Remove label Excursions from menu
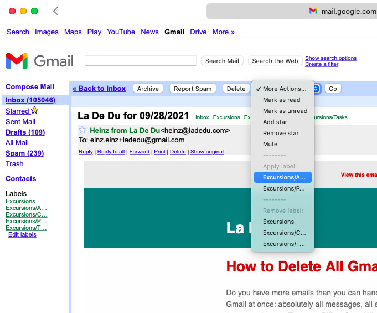This screenshot has height=313, width=377. pos(282,222)
